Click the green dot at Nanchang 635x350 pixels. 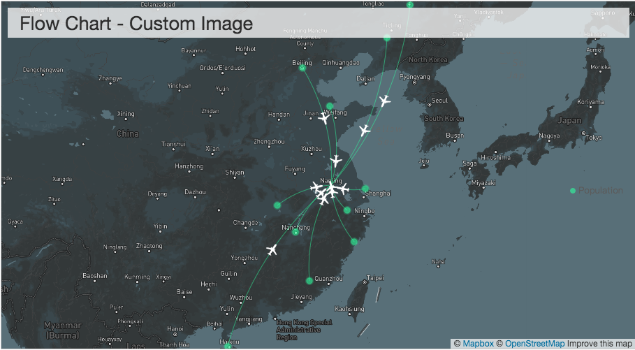point(295,233)
